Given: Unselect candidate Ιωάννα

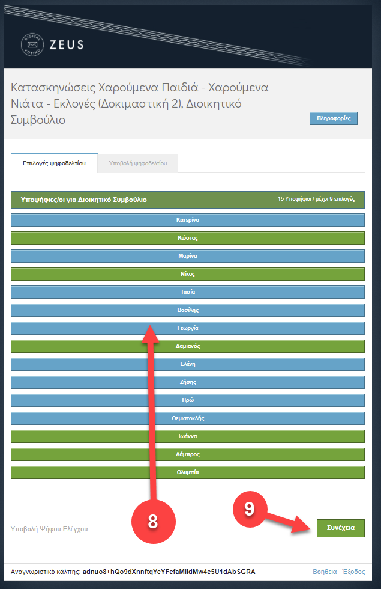Looking at the screenshot, I should [x=188, y=436].
